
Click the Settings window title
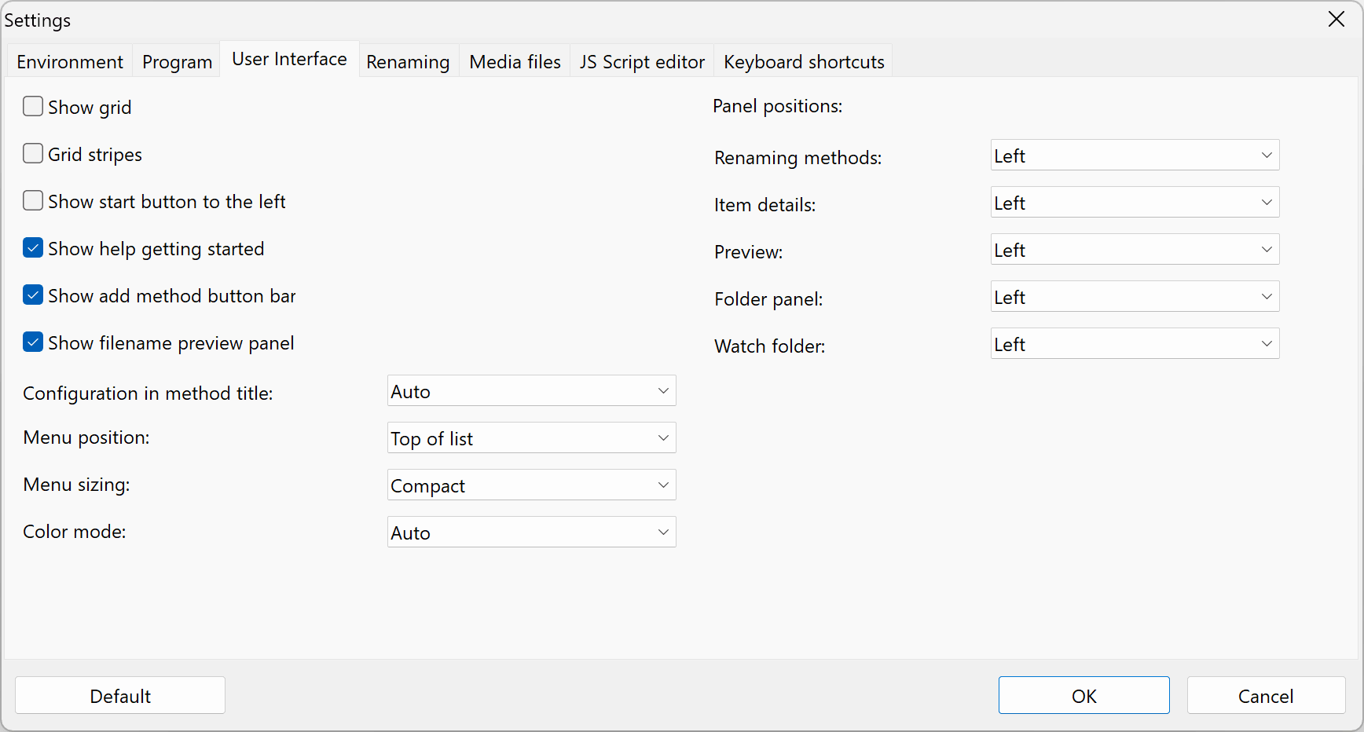[x=38, y=20]
